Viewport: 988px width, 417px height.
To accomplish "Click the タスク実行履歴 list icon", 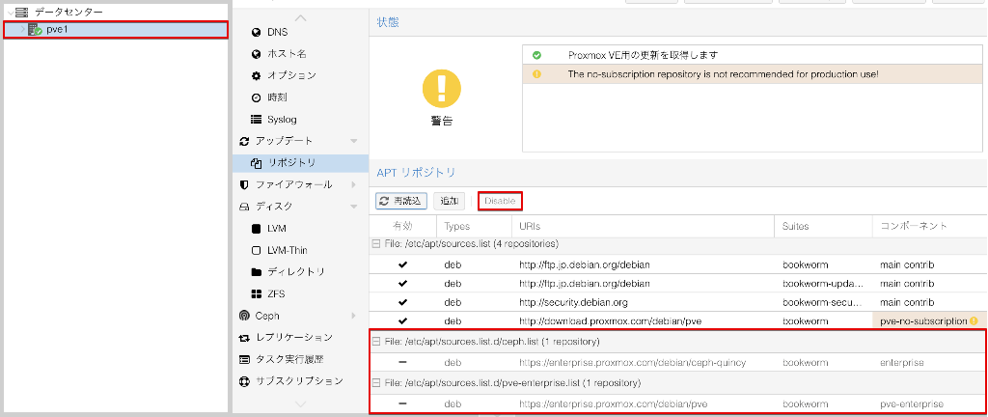I will pos(244,359).
